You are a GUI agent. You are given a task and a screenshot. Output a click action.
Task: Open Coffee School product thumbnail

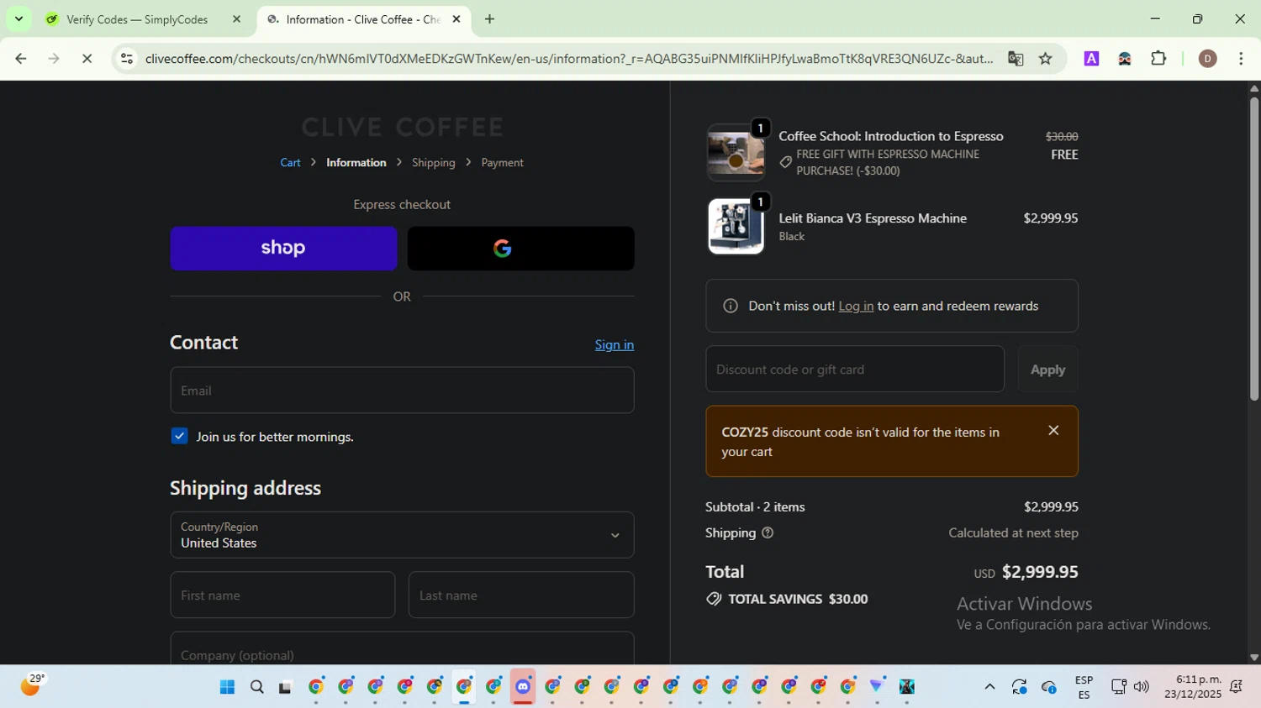736,153
